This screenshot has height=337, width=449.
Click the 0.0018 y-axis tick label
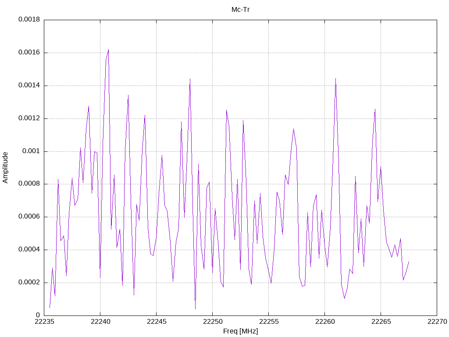(29, 19)
